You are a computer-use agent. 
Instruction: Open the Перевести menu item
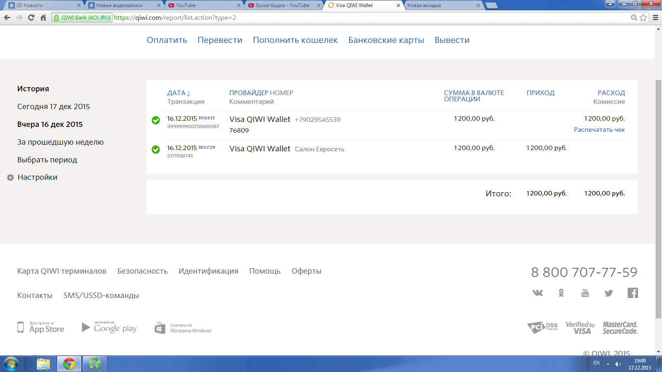pyautogui.click(x=220, y=40)
